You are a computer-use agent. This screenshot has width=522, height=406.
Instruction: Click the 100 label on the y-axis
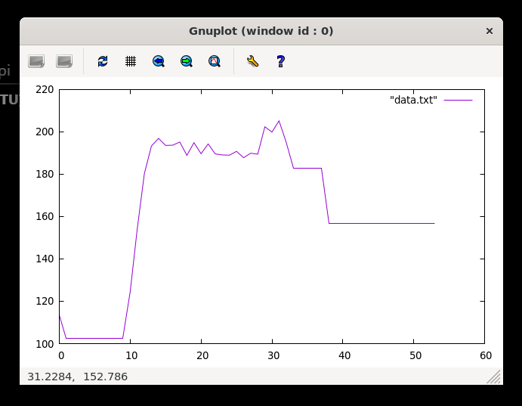(45, 343)
